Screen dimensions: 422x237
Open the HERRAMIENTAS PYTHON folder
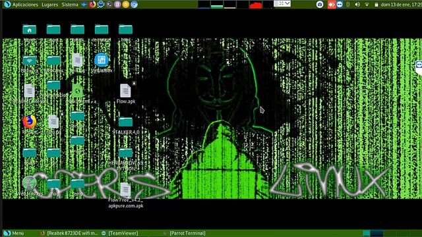point(125,153)
